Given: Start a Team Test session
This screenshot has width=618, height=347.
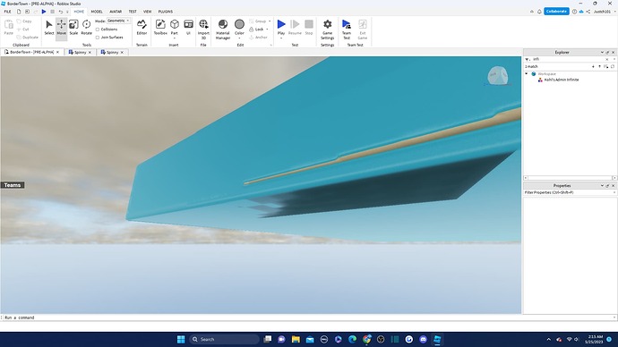Looking at the screenshot, I should tap(347, 30).
